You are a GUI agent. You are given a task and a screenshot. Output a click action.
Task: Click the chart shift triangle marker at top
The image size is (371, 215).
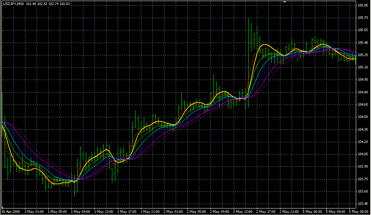pos(285,2)
